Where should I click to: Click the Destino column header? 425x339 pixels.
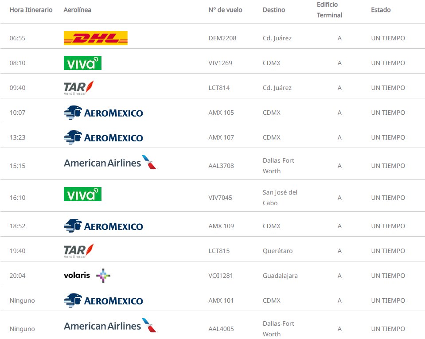(x=274, y=10)
